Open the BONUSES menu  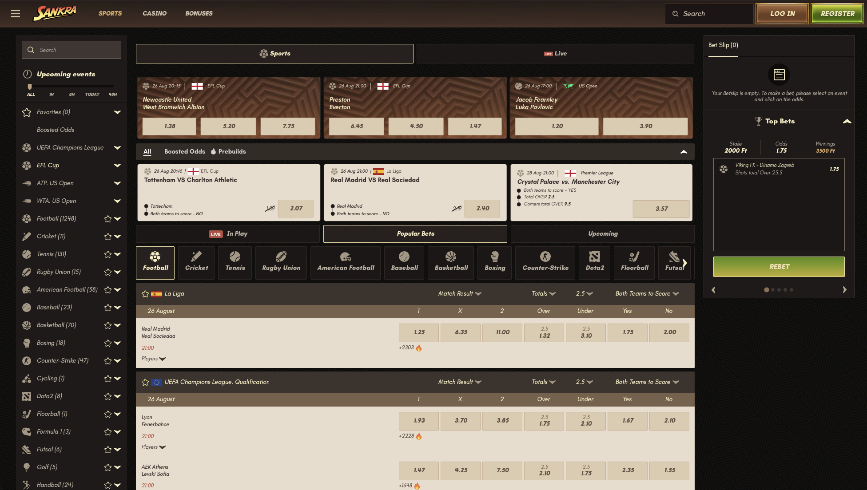[199, 13]
